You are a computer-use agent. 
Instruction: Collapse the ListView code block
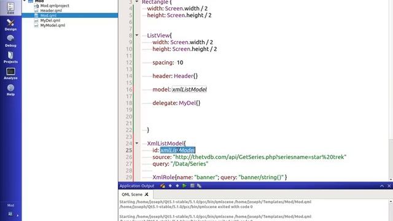tap(137, 36)
